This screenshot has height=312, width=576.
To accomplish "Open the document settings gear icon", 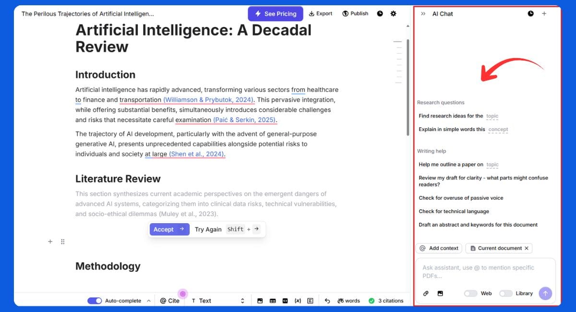I will [x=394, y=14].
